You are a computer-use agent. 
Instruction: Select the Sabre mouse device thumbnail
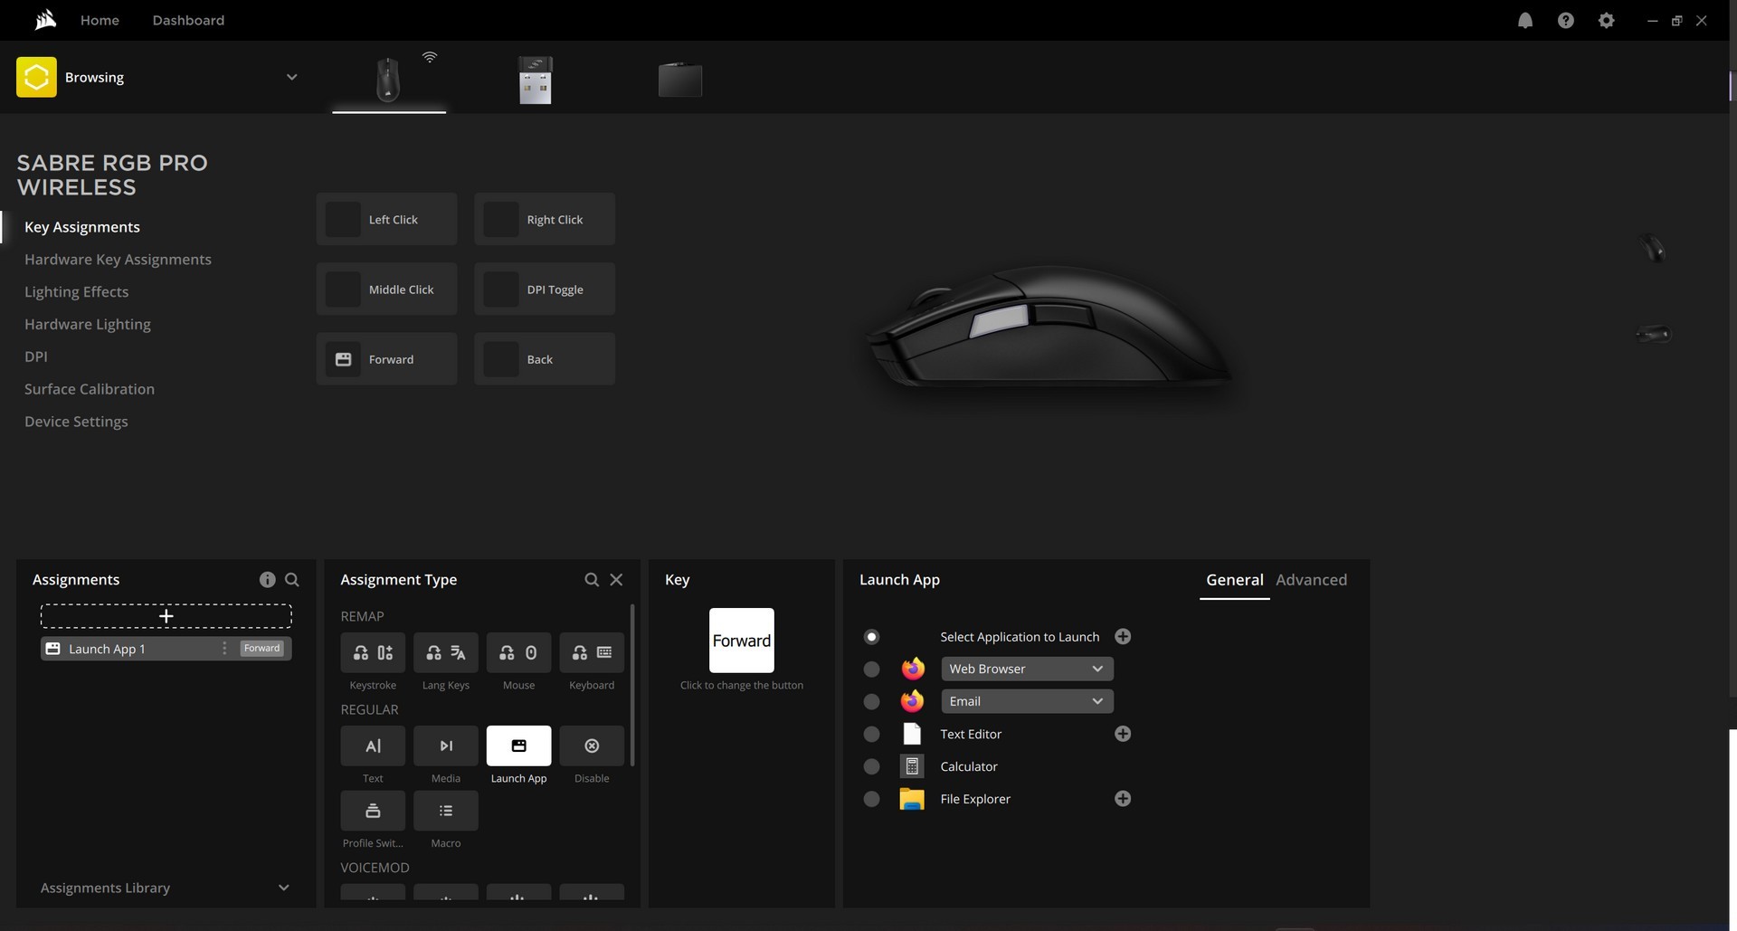point(388,80)
